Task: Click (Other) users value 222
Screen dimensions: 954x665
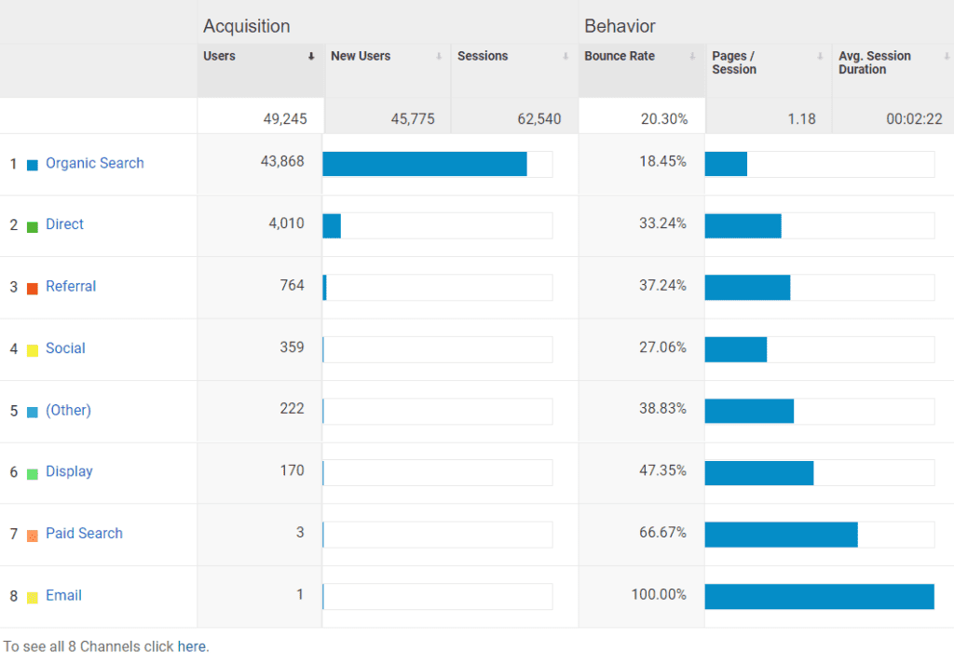Action: coord(292,408)
